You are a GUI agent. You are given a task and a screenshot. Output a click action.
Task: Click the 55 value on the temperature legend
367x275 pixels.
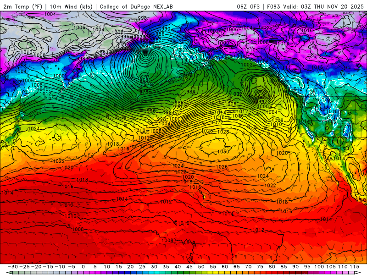(213, 267)
